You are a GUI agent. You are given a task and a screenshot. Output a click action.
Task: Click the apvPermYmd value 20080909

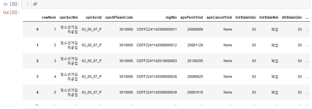[x=195, y=29]
